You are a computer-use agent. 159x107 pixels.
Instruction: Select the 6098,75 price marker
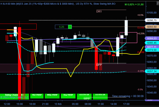[152, 20]
